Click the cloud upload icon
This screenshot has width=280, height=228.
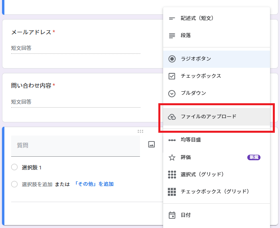click(172, 117)
